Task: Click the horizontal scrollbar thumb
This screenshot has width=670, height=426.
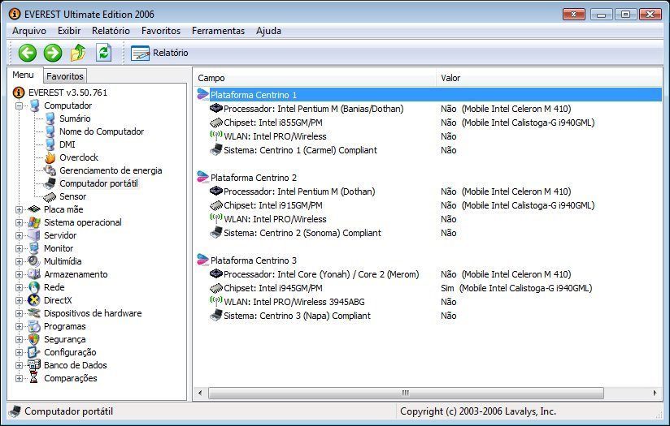Action: tap(406, 393)
